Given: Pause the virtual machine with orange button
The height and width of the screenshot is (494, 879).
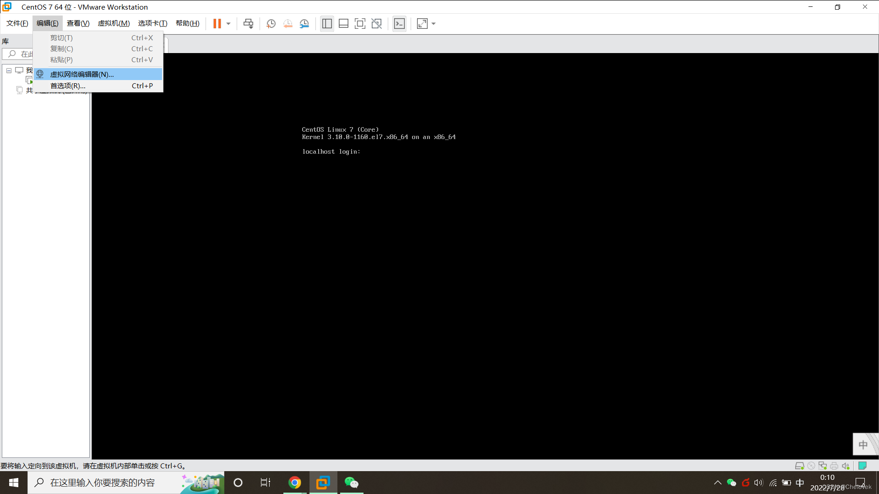Looking at the screenshot, I should tap(217, 23).
